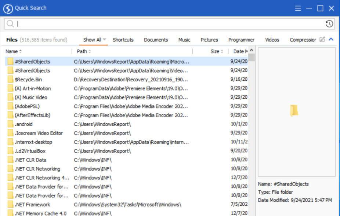Select folder icon of .android
This screenshot has width=340, height=216.
pyautogui.click(x=10, y=124)
